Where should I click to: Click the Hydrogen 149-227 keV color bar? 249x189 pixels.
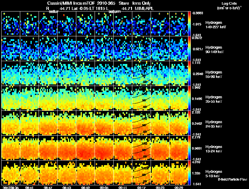pyautogui.click(x=189, y=24)
